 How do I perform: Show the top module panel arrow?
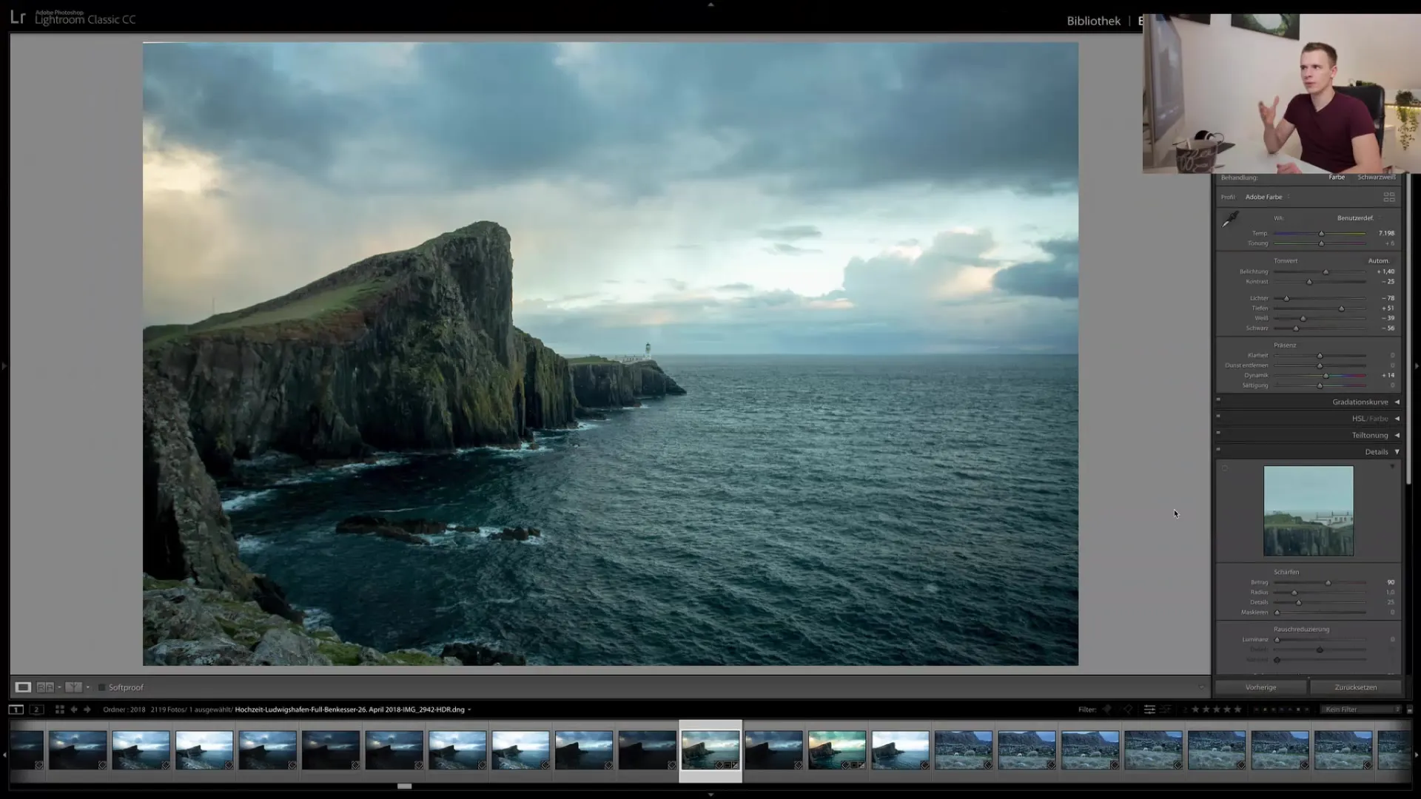pyautogui.click(x=710, y=4)
